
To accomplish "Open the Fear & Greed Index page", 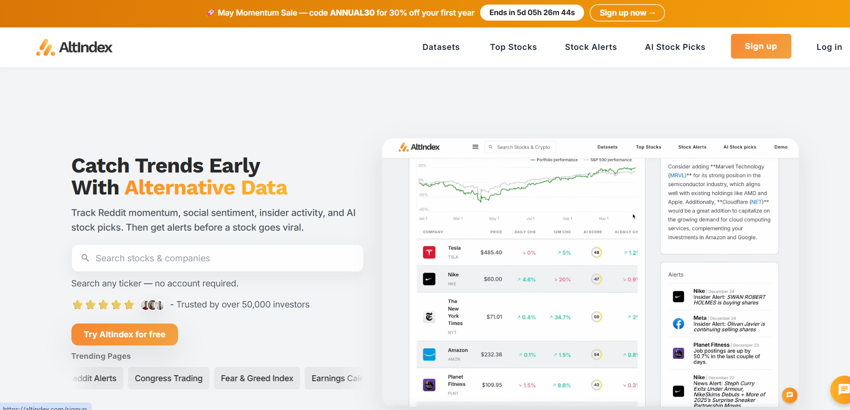I will tap(257, 378).
